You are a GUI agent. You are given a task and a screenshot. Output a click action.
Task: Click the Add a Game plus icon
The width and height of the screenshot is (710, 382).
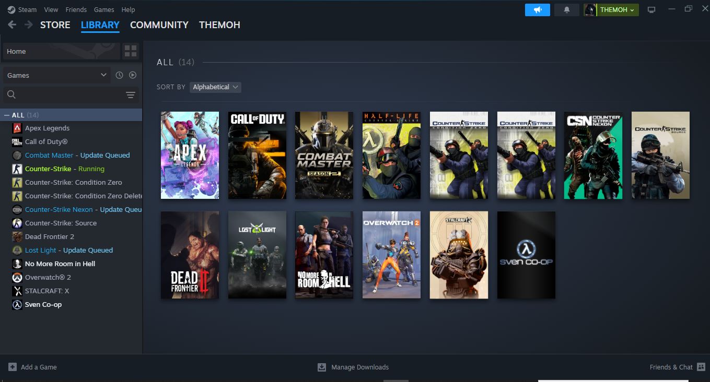(x=13, y=367)
